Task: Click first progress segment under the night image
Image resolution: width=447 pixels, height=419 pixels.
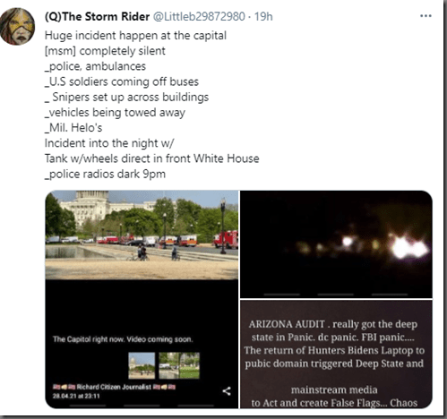Action: [282, 295]
